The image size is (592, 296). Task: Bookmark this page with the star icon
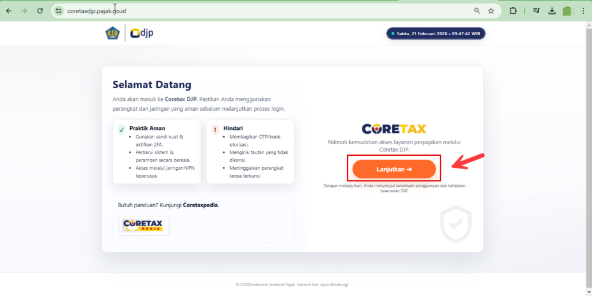(x=491, y=10)
